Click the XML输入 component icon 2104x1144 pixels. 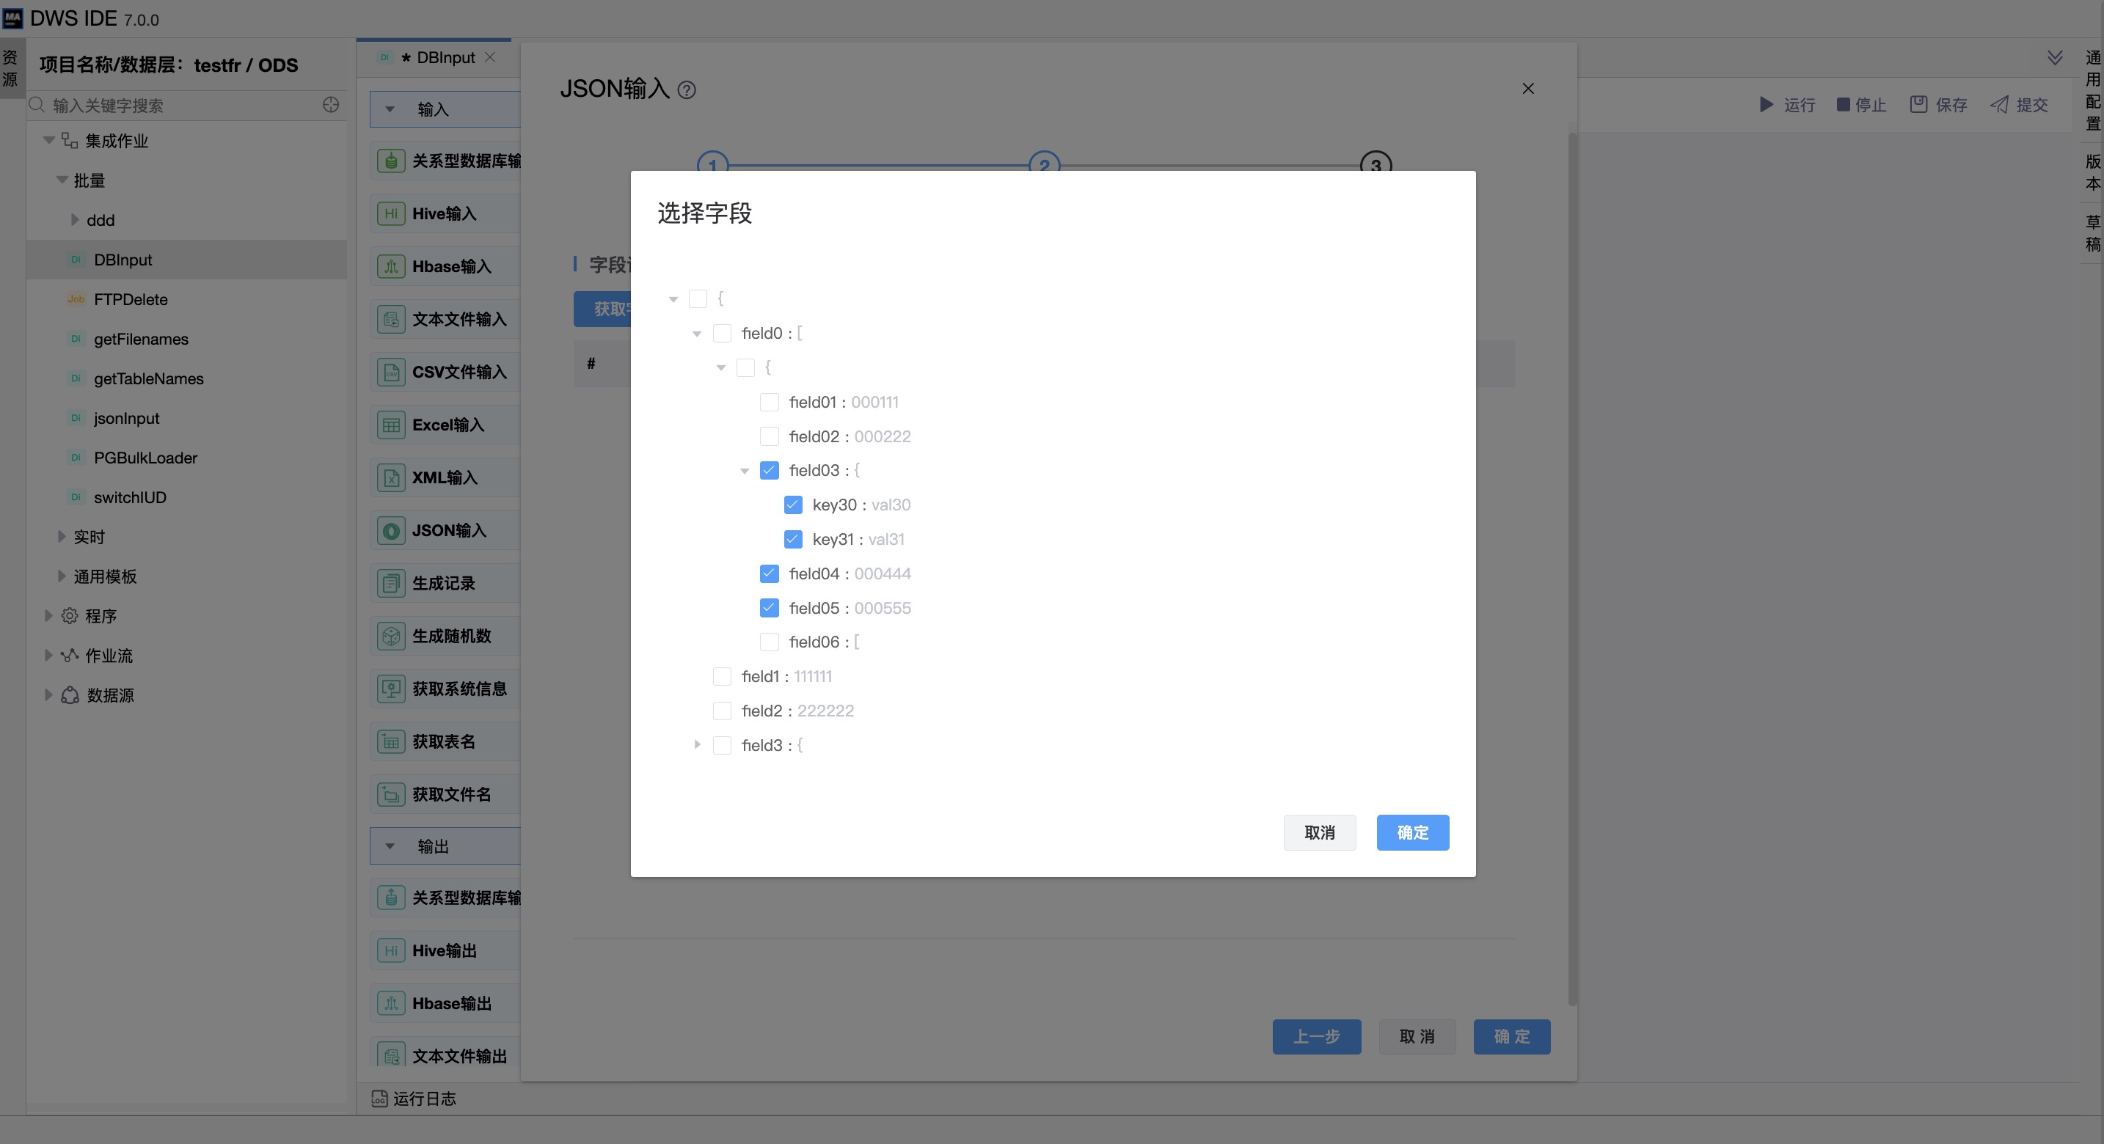tap(391, 477)
